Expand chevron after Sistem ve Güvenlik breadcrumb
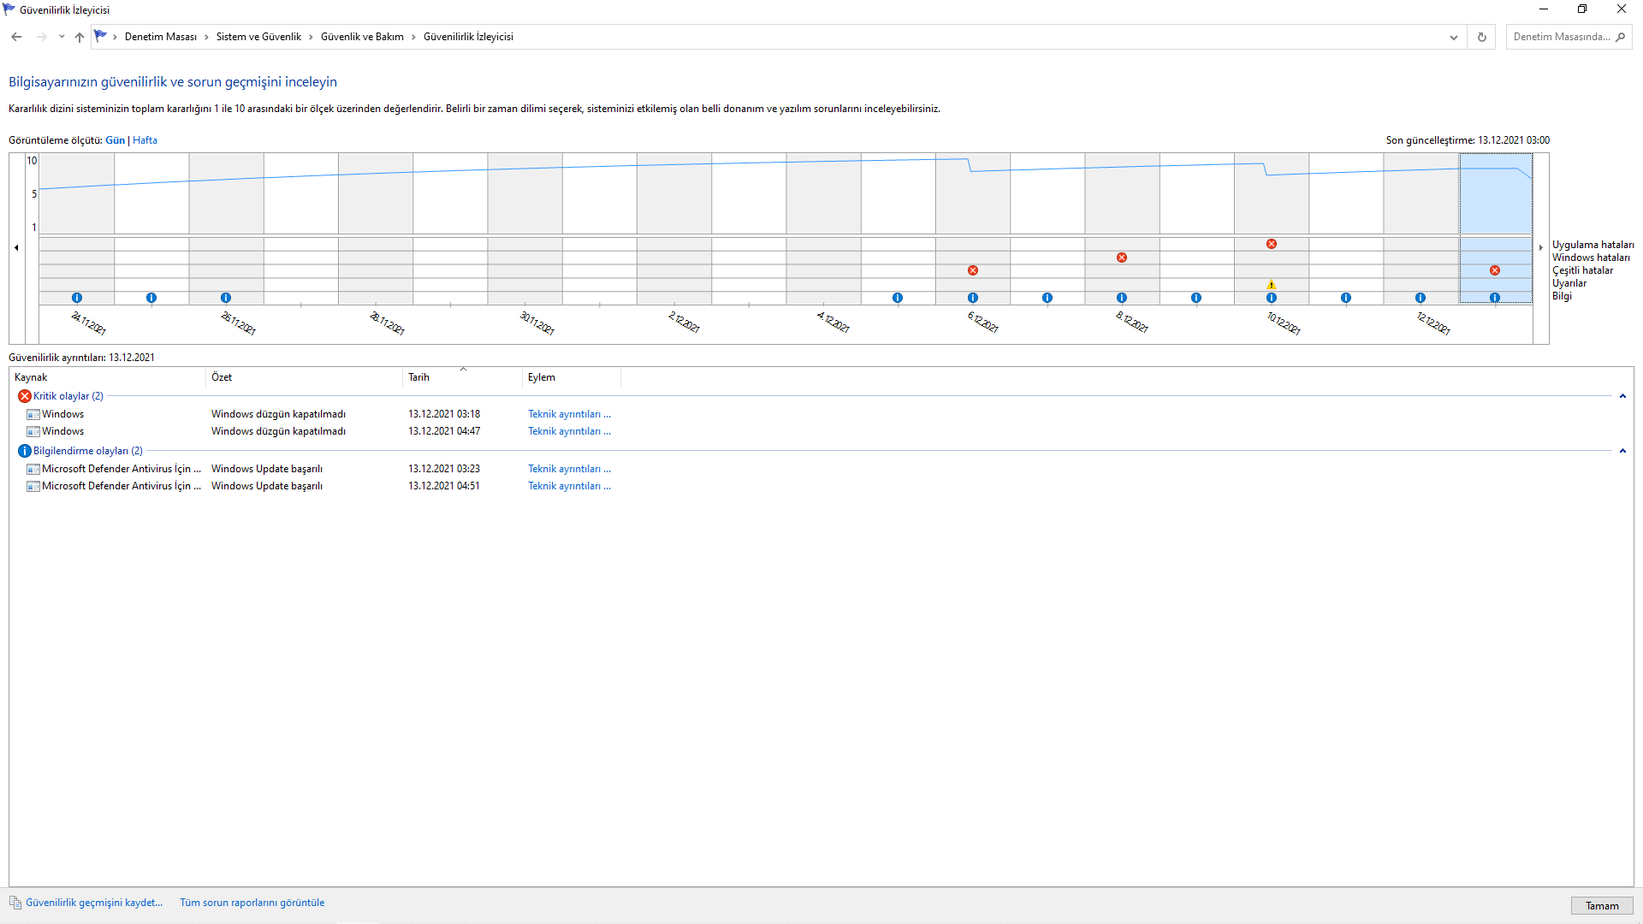The width and height of the screenshot is (1643, 924). click(311, 37)
